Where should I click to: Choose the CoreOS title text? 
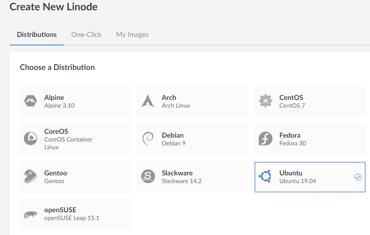(x=56, y=131)
